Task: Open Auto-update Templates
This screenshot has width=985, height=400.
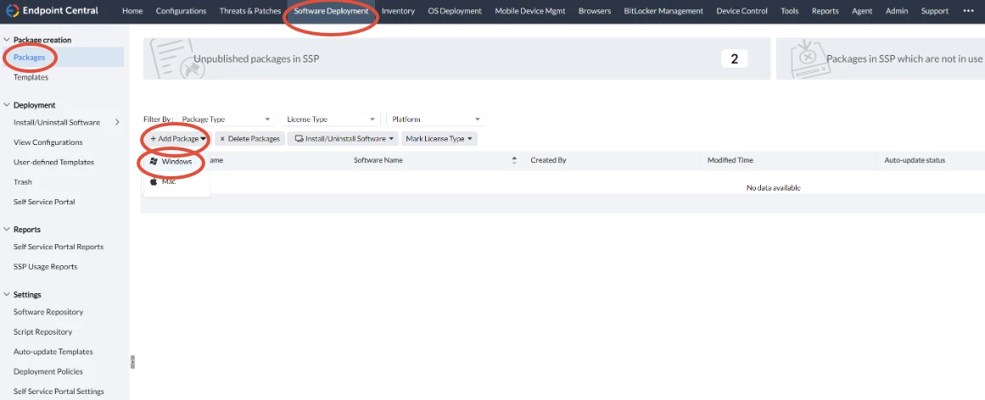Action: (x=53, y=352)
